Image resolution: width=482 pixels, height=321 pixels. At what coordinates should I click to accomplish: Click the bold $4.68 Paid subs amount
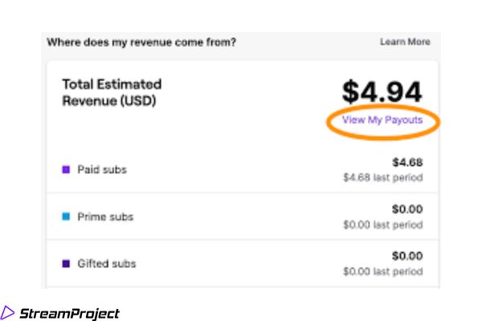pos(408,162)
